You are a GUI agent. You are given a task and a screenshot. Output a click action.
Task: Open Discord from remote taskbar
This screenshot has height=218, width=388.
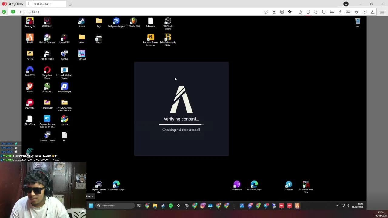tap(250, 206)
